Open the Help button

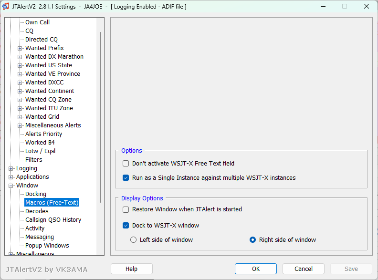132,269
